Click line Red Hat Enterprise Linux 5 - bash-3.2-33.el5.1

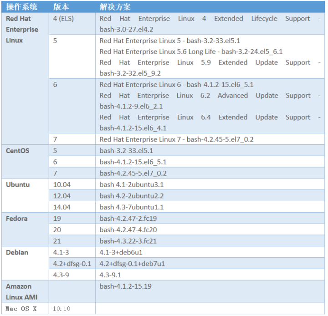[170, 41]
